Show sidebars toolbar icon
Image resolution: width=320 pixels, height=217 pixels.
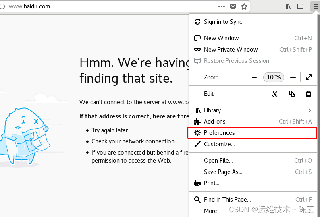[300, 6]
